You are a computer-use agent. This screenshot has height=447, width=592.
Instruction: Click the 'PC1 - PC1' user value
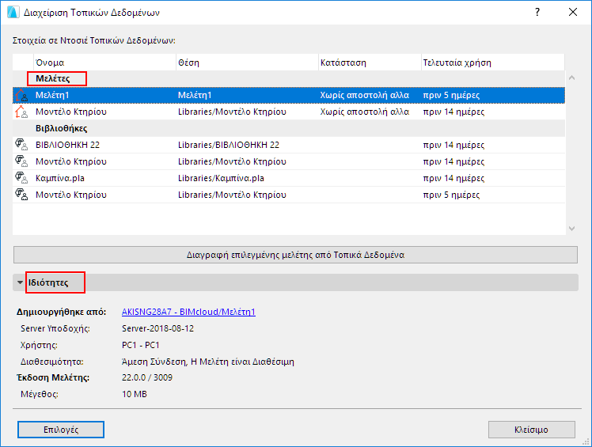click(x=141, y=345)
